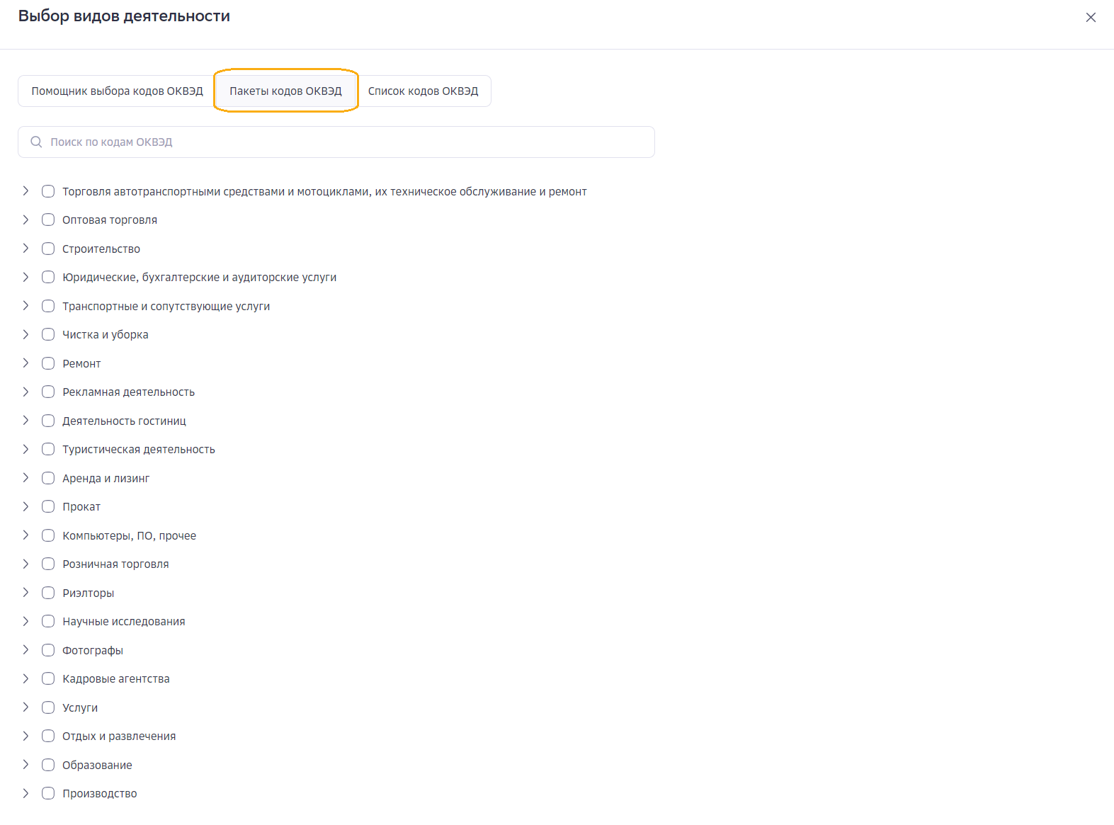
Task: Expand the Производство category chevron
Action: [x=25, y=794]
